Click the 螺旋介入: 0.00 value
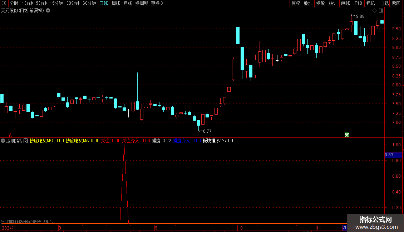The height and width of the screenshot is (232, 404). coord(187,141)
